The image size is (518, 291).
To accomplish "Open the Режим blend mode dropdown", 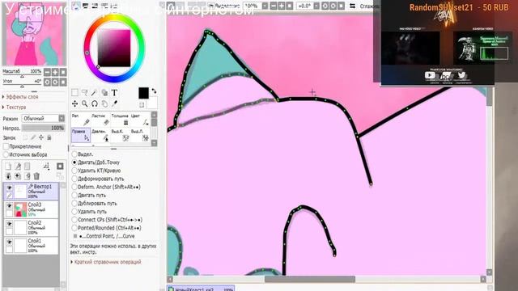I will tap(43, 118).
